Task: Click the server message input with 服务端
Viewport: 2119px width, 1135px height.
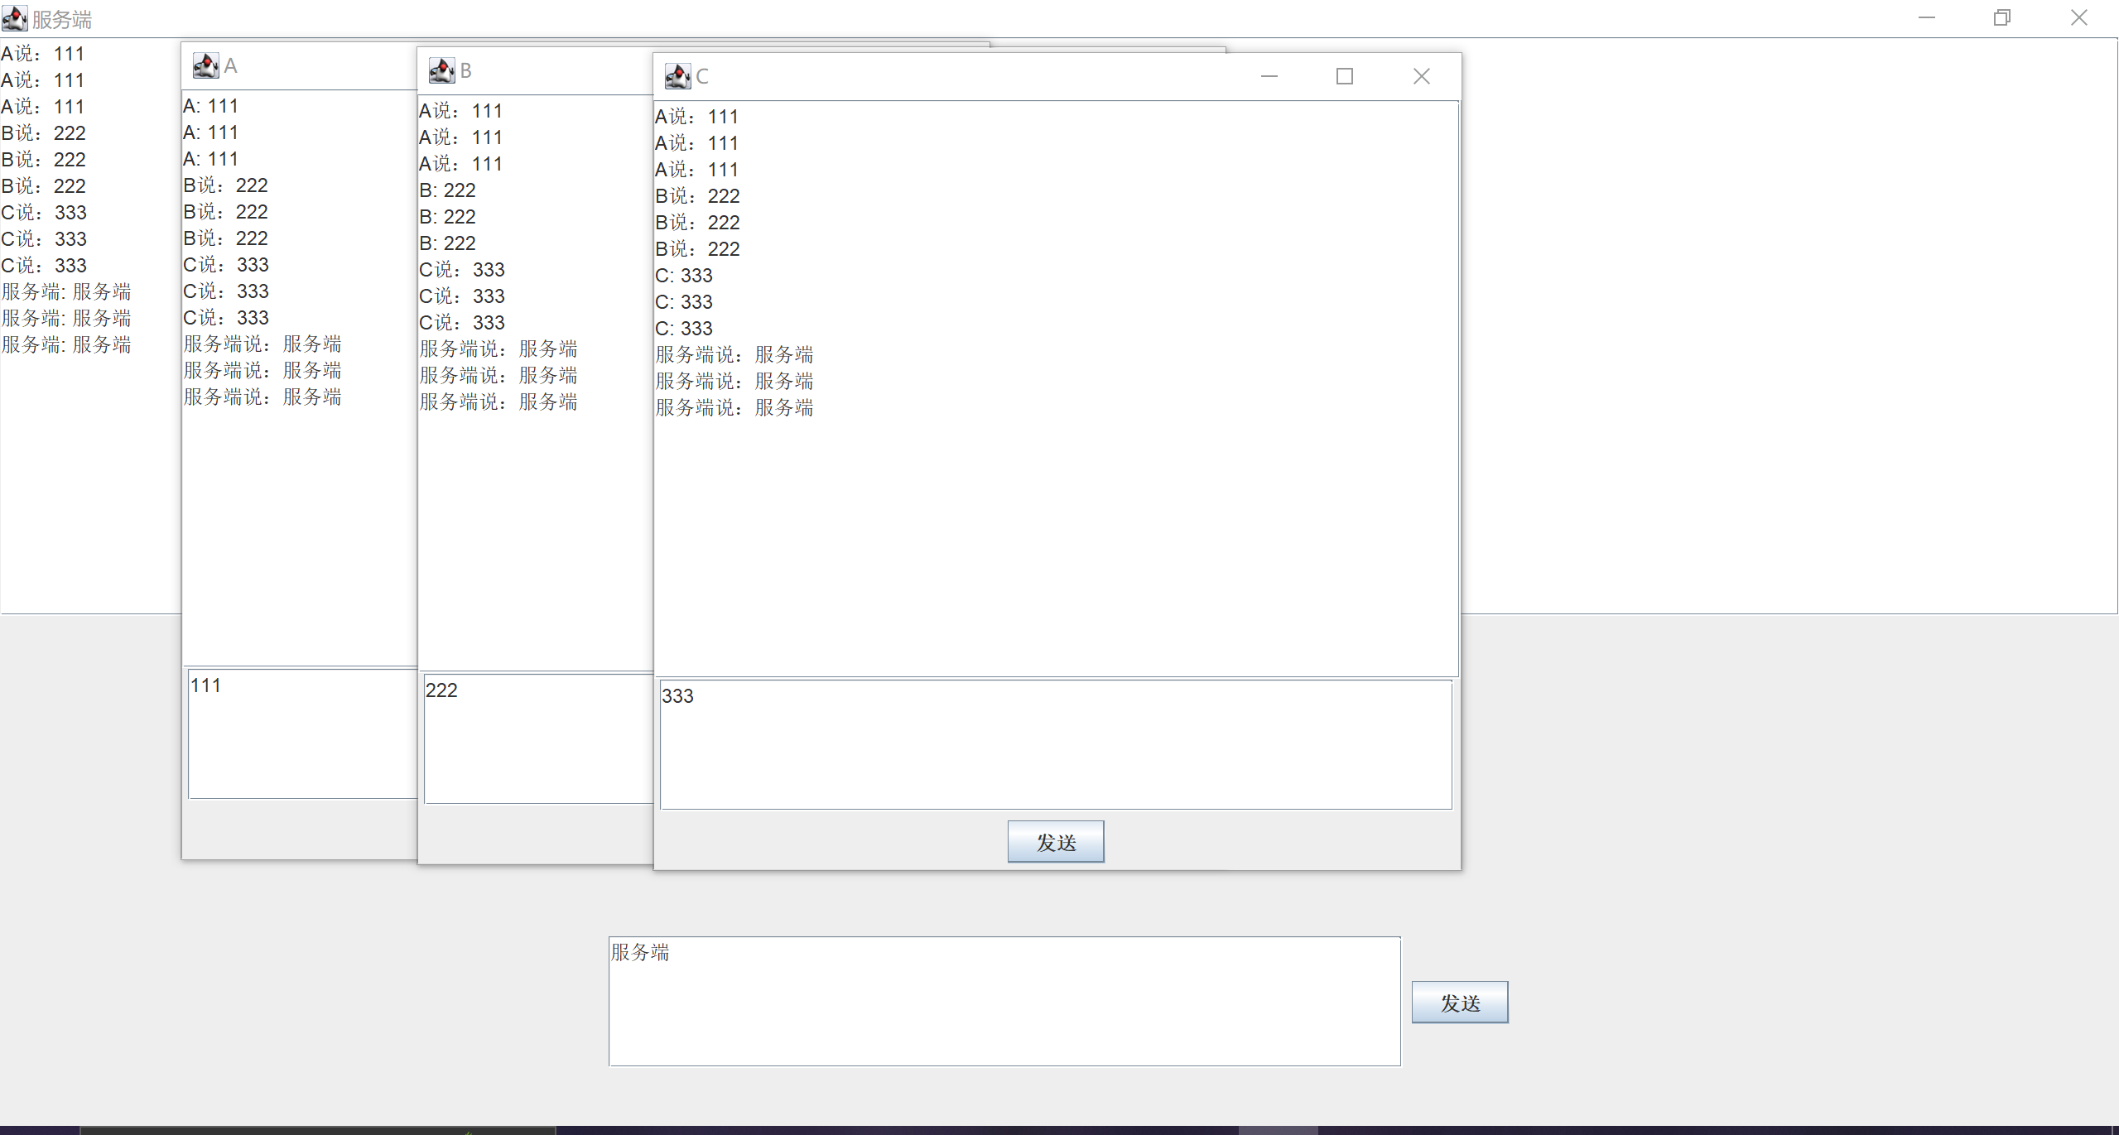Action: click(1004, 1001)
